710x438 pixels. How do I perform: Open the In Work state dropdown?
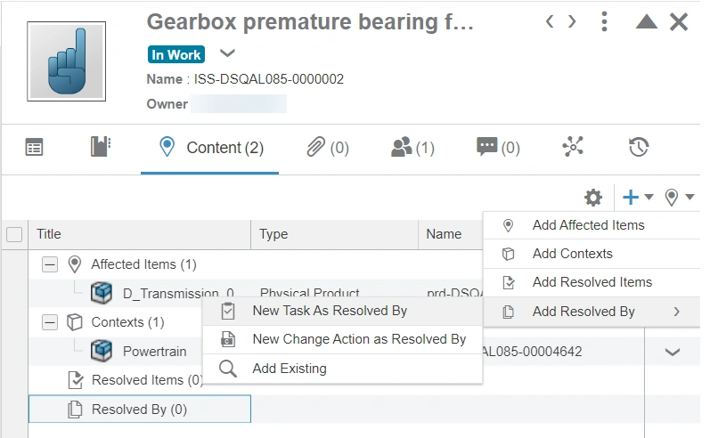pos(227,54)
